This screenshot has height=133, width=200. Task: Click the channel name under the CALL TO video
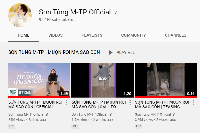click(89, 114)
